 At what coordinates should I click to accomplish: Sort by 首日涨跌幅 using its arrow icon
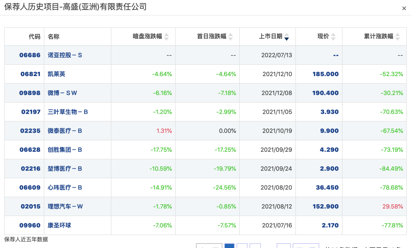pyautogui.click(x=231, y=37)
